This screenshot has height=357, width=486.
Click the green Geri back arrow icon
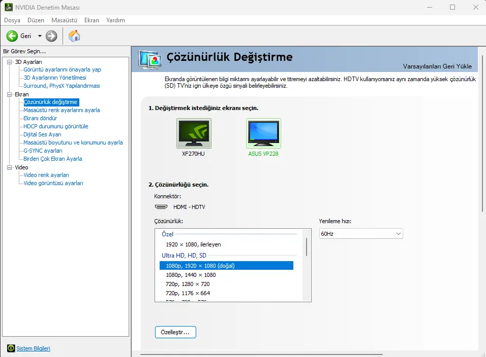pos(12,36)
